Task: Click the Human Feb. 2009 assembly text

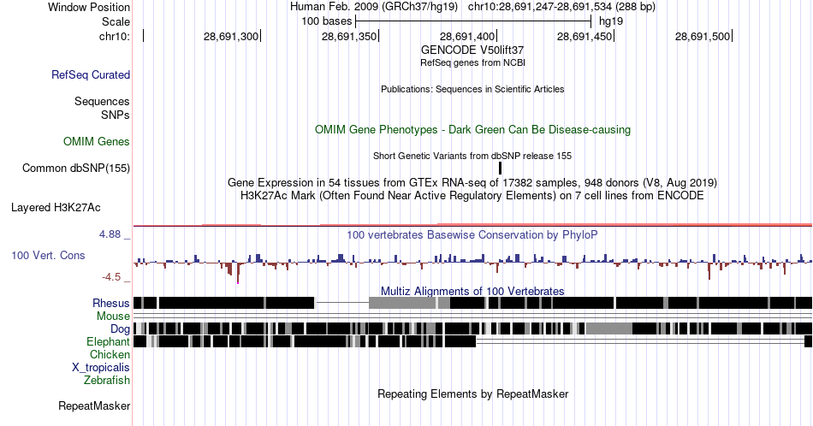Action: click(374, 7)
